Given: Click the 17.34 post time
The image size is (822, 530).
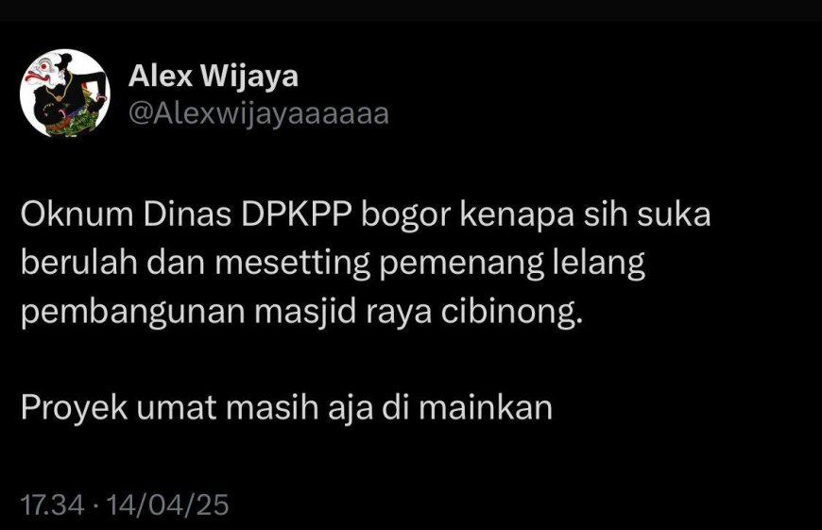Looking at the screenshot, I should pyautogui.click(x=52, y=504).
